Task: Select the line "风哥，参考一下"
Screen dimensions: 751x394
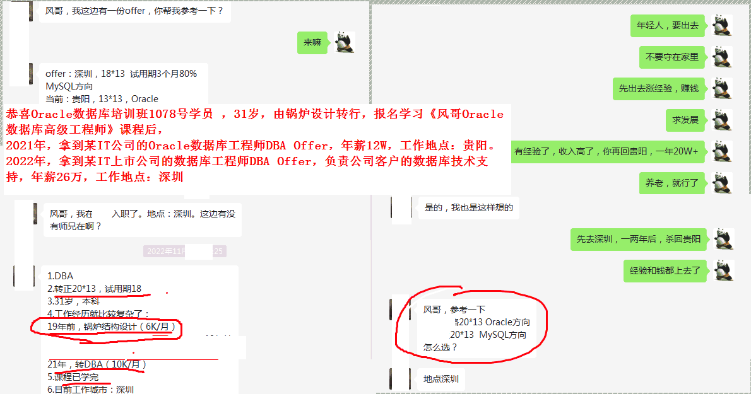Action: (454, 310)
